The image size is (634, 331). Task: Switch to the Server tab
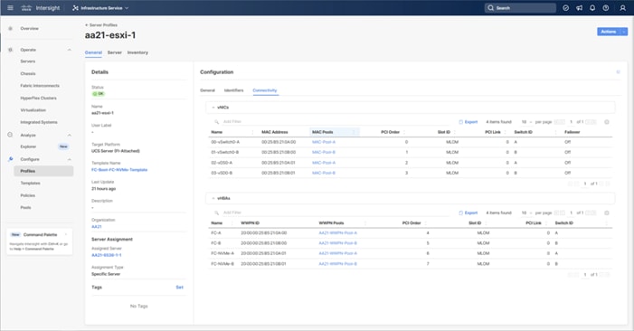point(115,52)
